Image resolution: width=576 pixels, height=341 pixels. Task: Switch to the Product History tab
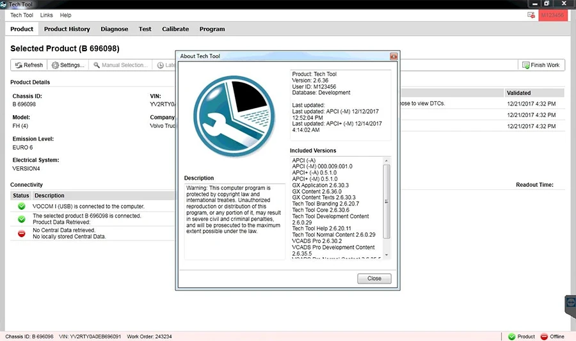coord(67,29)
